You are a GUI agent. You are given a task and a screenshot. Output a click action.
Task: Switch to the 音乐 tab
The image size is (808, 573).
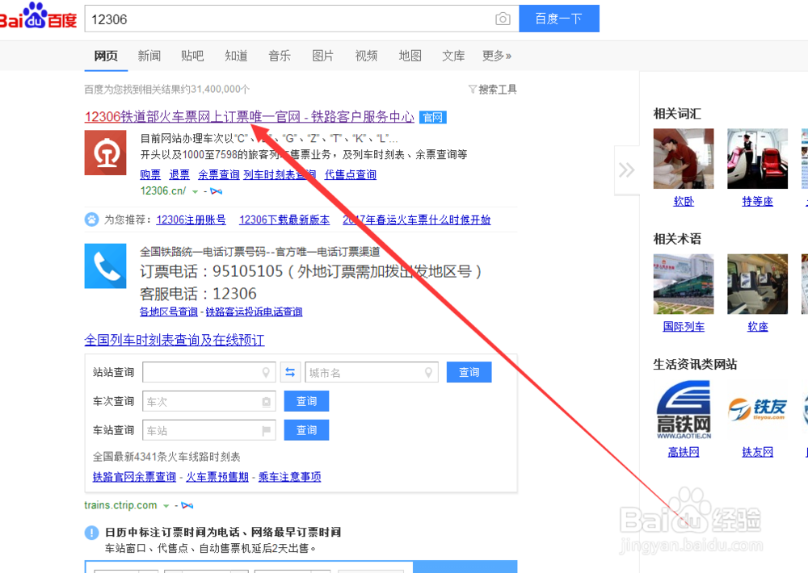tap(280, 56)
